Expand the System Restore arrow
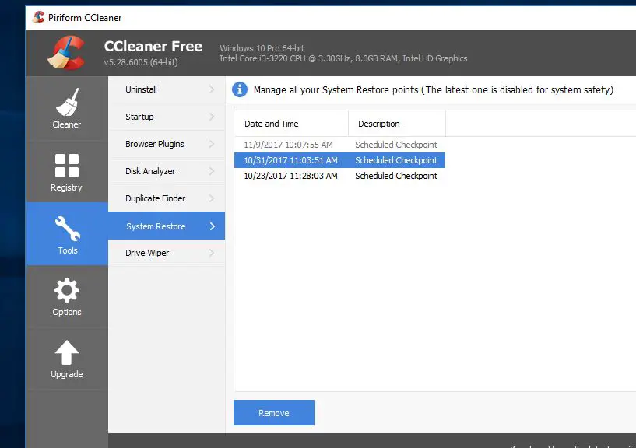 tap(212, 226)
